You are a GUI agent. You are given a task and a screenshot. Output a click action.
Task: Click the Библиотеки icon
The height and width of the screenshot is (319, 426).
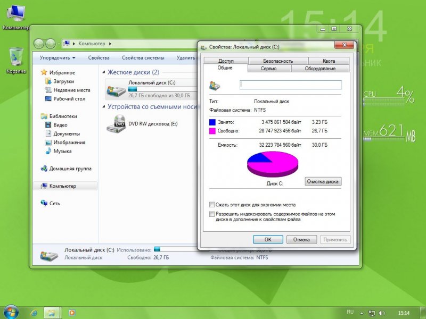click(44, 116)
